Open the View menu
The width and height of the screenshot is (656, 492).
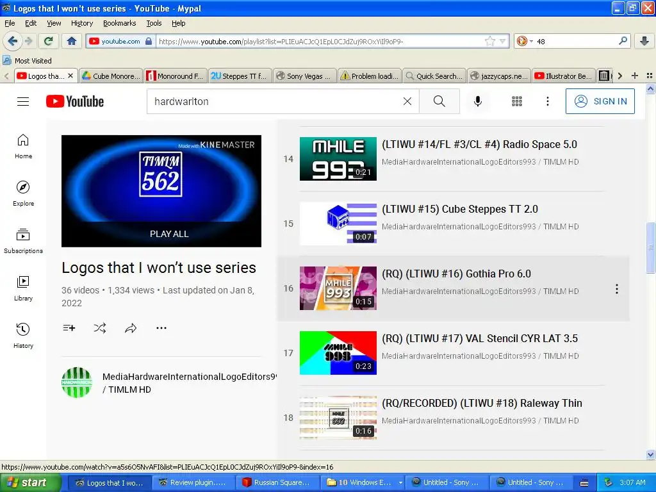(x=54, y=23)
